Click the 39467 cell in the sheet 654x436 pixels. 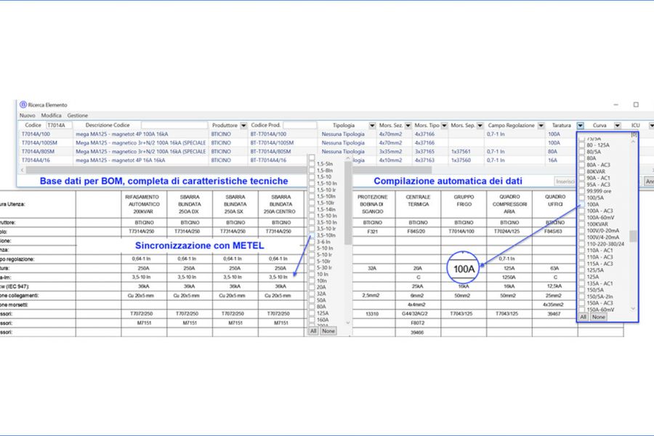pos(554,313)
